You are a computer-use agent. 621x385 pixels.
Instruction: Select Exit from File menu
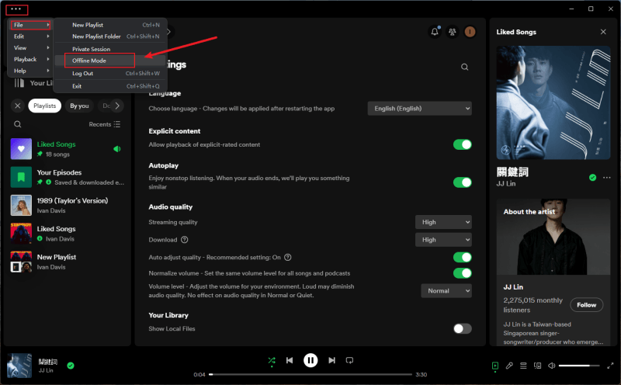click(110, 86)
